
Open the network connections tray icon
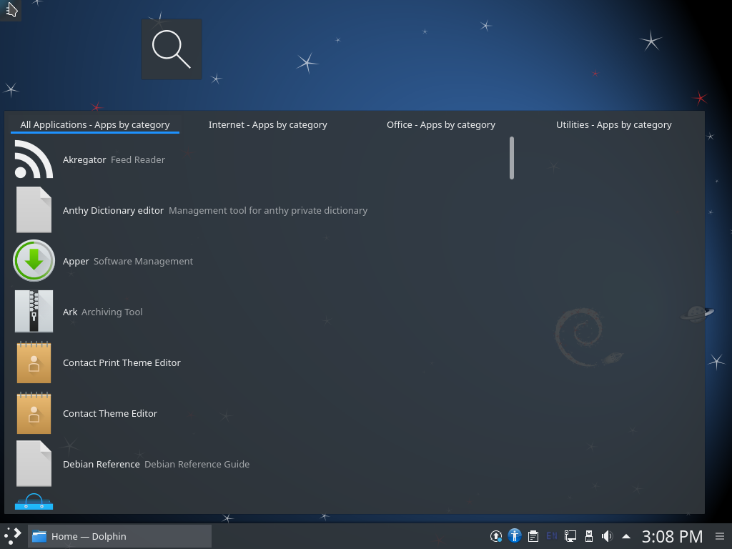[x=570, y=536]
